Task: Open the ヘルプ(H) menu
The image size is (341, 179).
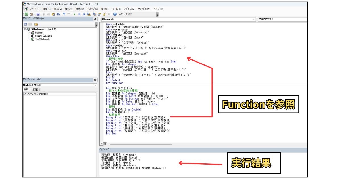Action: (159, 9)
